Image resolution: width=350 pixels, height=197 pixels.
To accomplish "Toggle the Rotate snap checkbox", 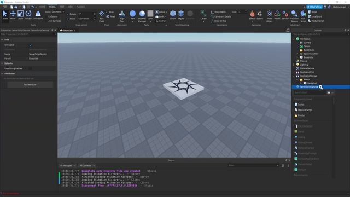I will [x=68, y=14].
